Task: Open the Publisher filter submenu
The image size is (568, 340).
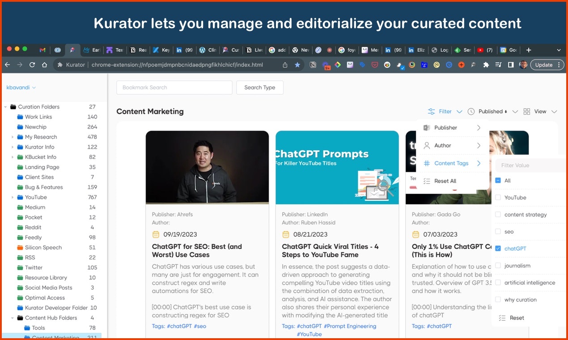Action: point(452,127)
